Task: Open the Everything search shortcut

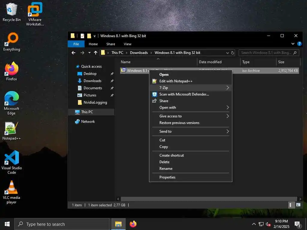Action: 12,42
